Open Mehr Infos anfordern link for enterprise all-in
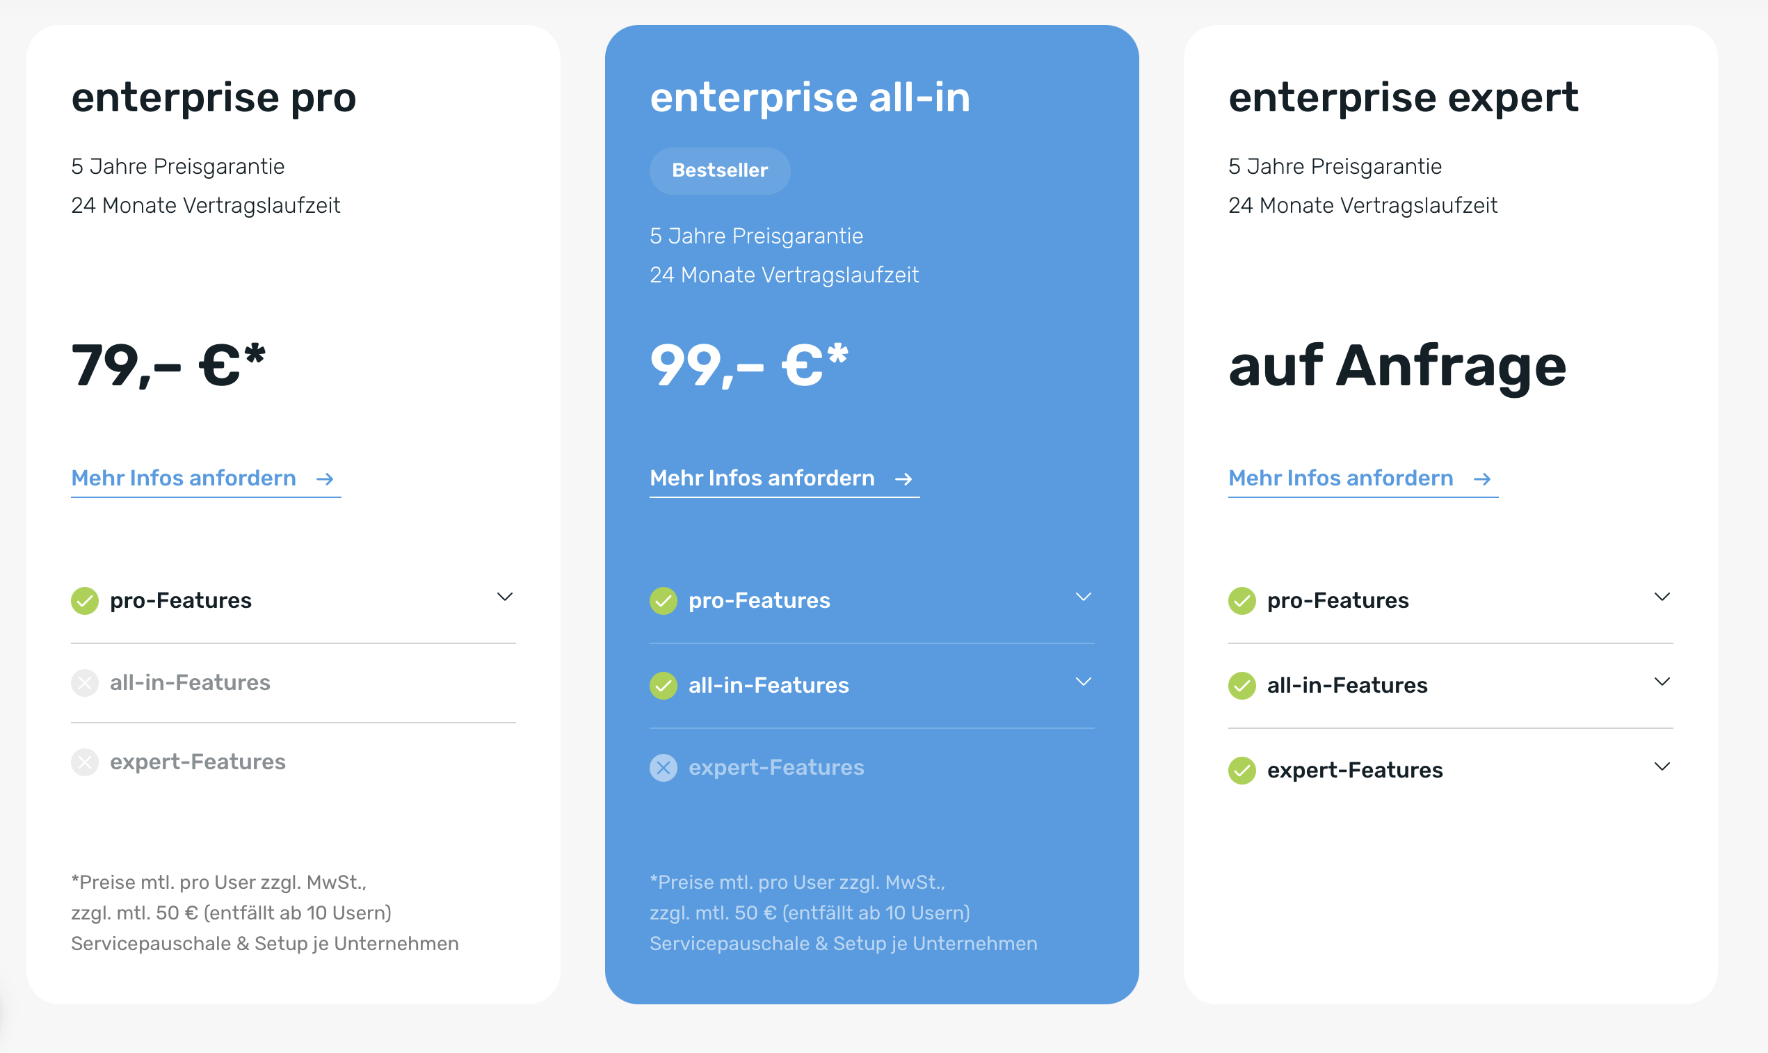Viewport: 1768px width, 1053px height. point(762,479)
